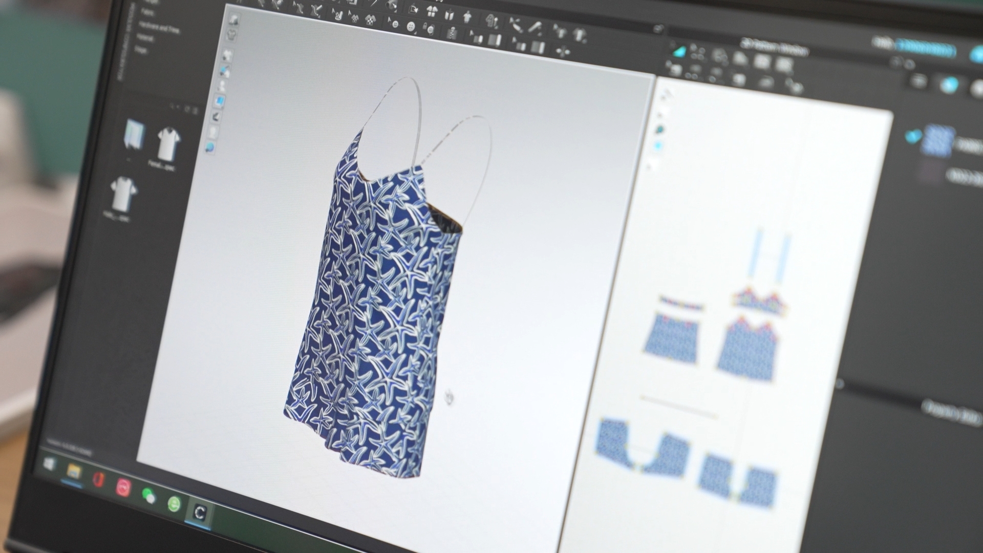Select the narrow waistband pattern piece
Image resolution: width=983 pixels, height=553 pixels.
pyautogui.click(x=681, y=303)
